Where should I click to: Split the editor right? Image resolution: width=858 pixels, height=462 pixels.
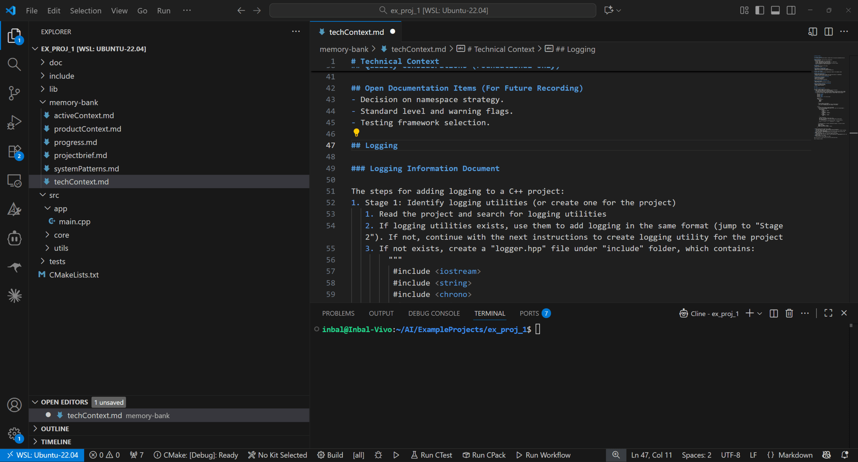click(x=828, y=32)
